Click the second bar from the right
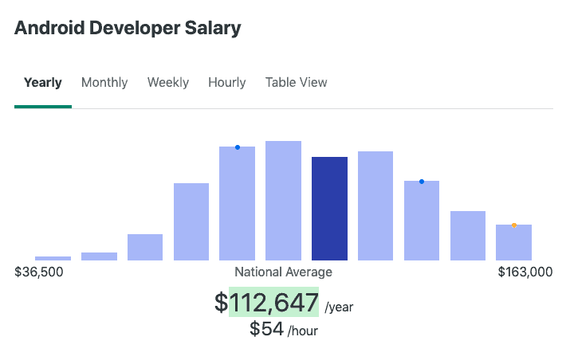Image resolution: width=570 pixels, height=364 pixels. [468, 236]
